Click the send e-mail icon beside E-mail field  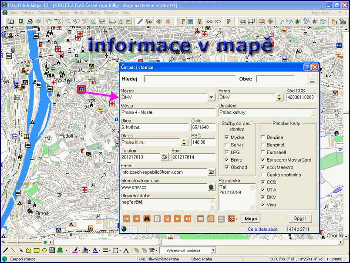pyautogui.click(x=211, y=172)
